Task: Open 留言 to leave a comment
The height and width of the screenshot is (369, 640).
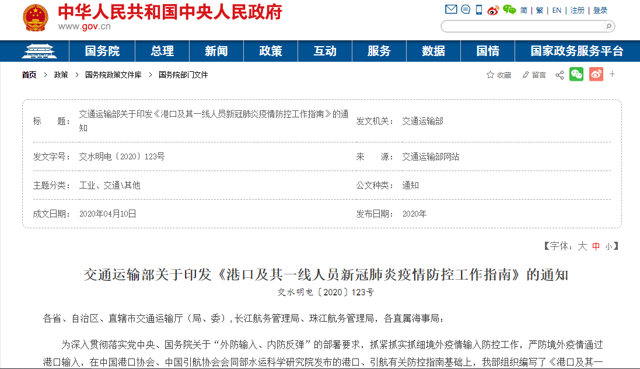Action: click(537, 75)
